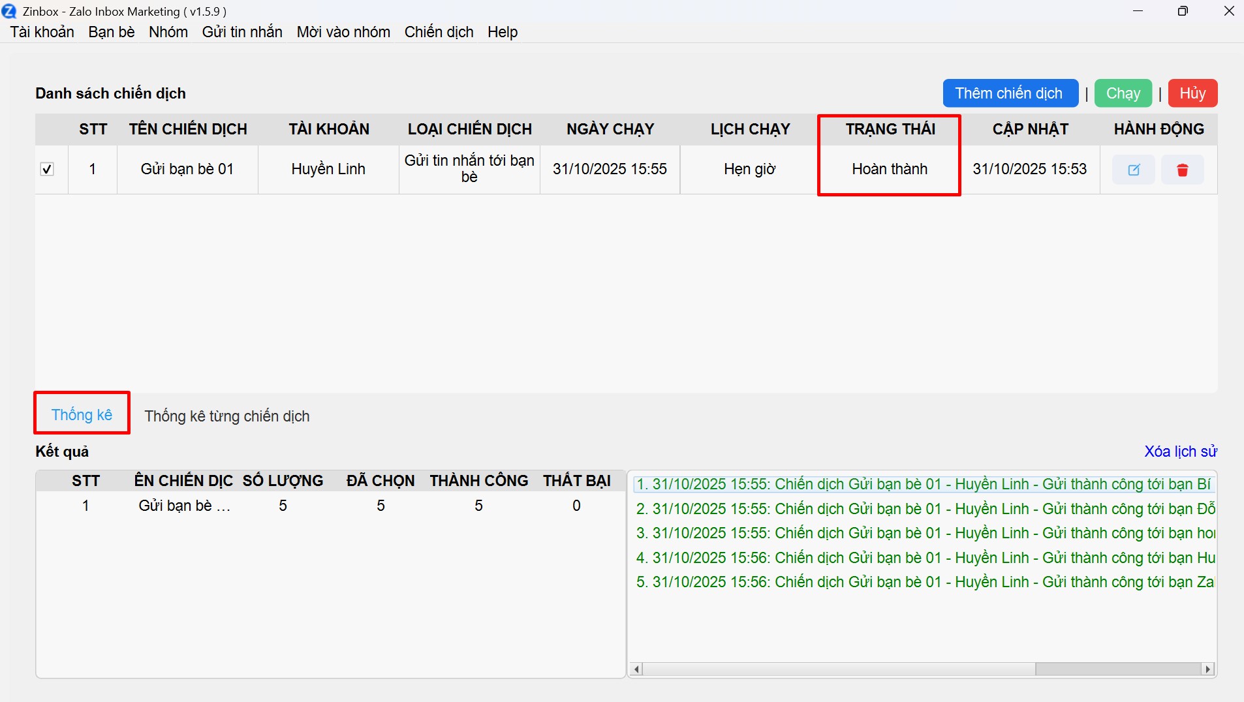Click the log scrollbar left arrow
Image resolution: width=1244 pixels, height=702 pixels.
tap(637, 669)
